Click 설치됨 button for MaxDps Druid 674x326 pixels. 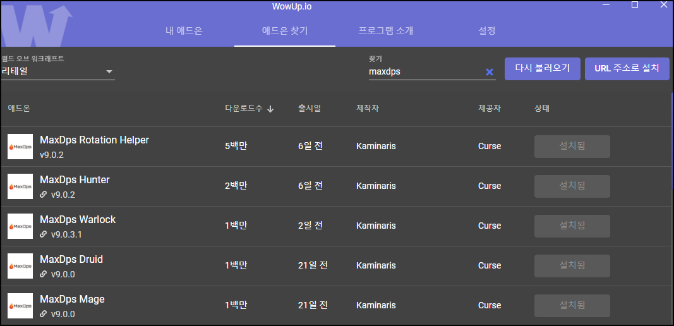(572, 266)
